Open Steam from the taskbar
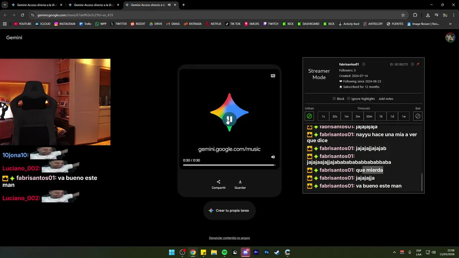The height and width of the screenshot is (258, 459). (x=277, y=252)
